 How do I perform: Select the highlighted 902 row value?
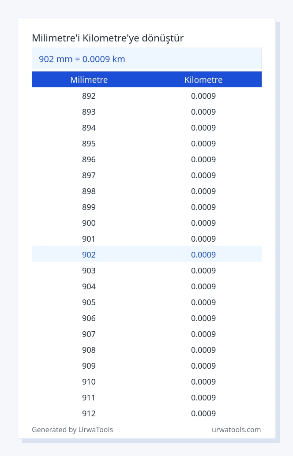coord(89,255)
